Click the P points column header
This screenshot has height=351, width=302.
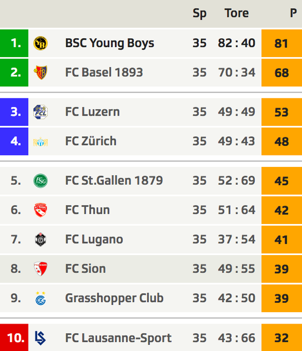pyautogui.click(x=294, y=13)
